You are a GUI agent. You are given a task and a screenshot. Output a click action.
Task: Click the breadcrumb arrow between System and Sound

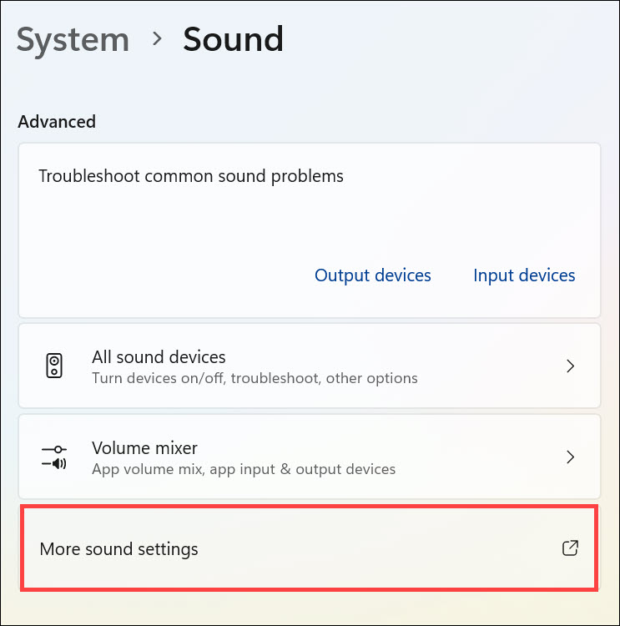click(x=156, y=40)
